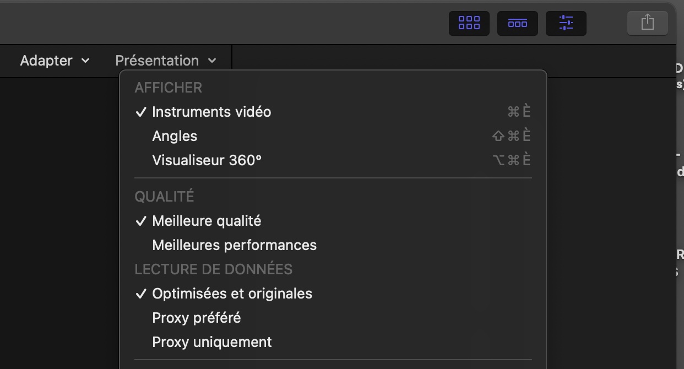684x369 pixels.
Task: Open the Adapter dropdown
Action: pyautogui.click(x=55, y=61)
